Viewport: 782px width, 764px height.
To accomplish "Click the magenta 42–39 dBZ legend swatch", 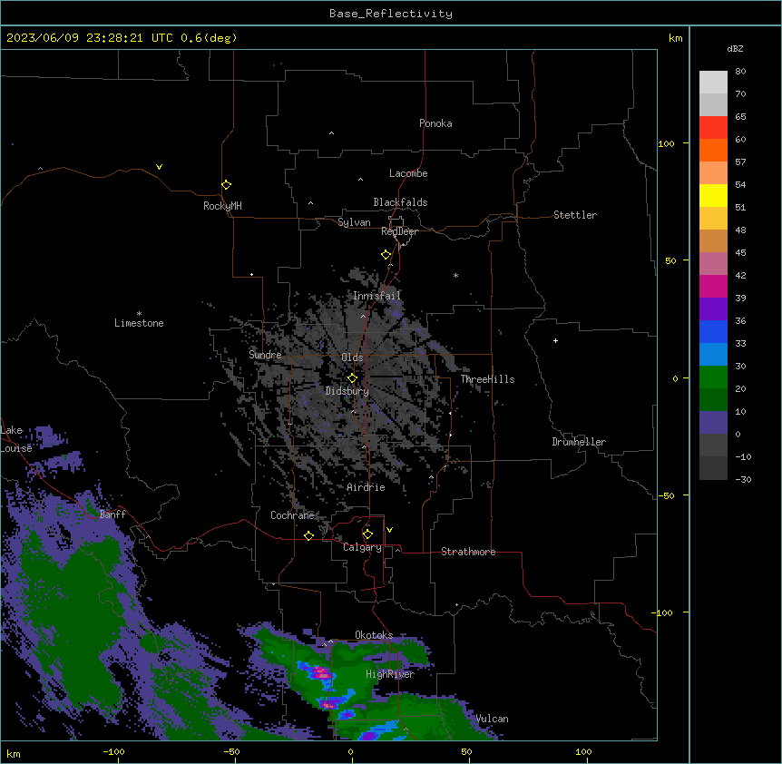I will click(x=713, y=286).
